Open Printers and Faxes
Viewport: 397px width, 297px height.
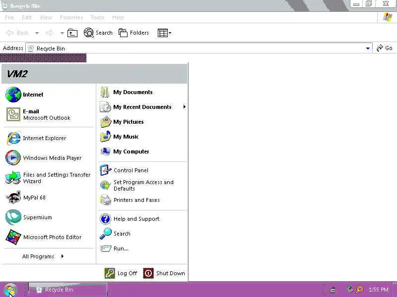[x=143, y=200]
